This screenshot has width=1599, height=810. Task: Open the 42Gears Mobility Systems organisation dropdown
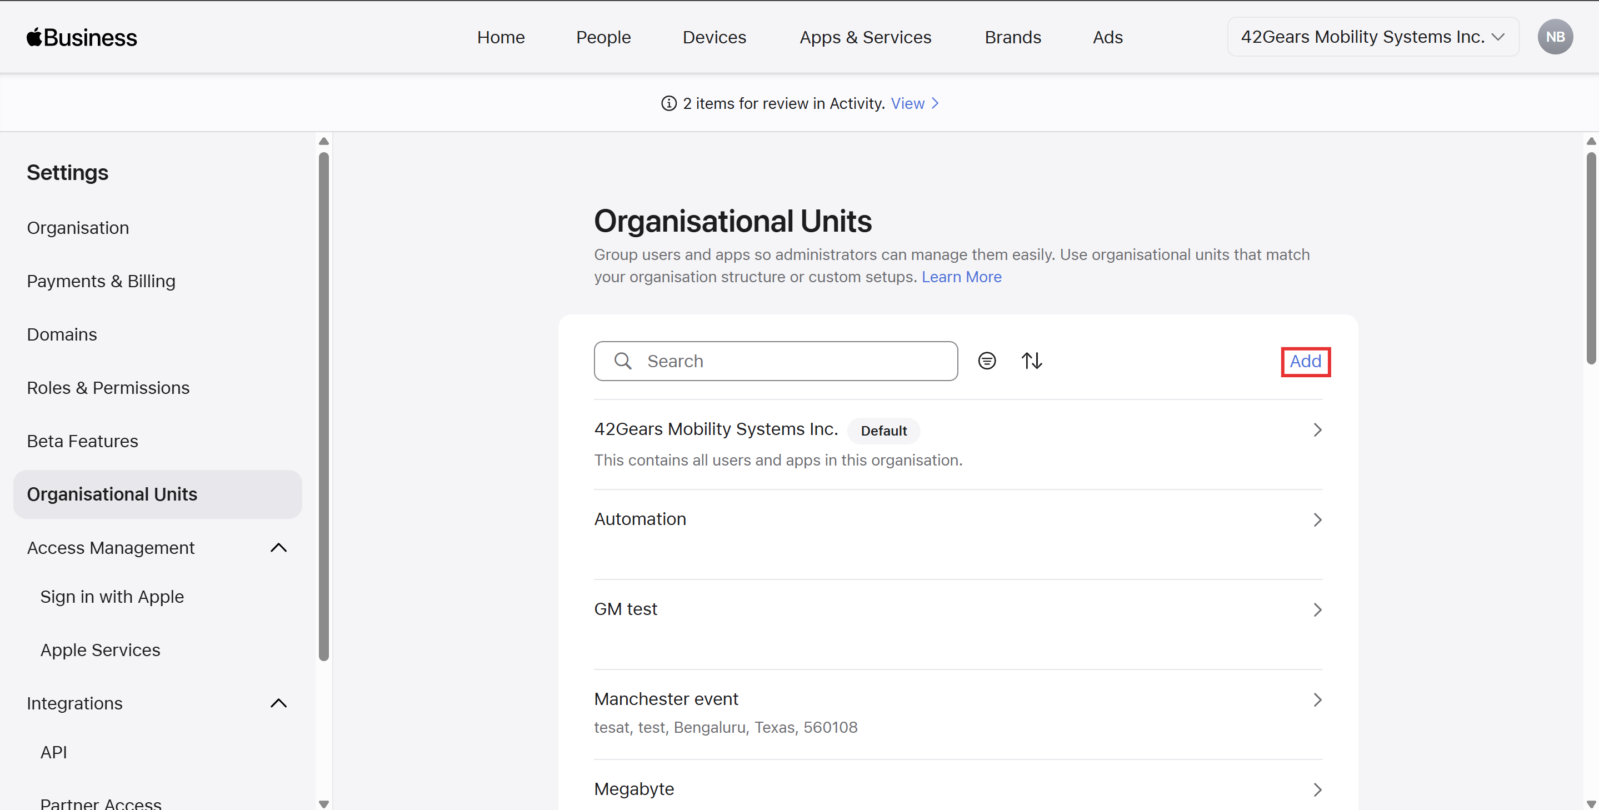[x=1373, y=37]
